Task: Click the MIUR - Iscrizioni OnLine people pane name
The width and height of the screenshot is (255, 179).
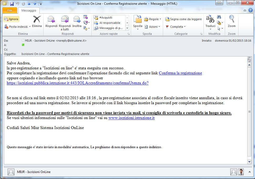Action: pos(34,172)
